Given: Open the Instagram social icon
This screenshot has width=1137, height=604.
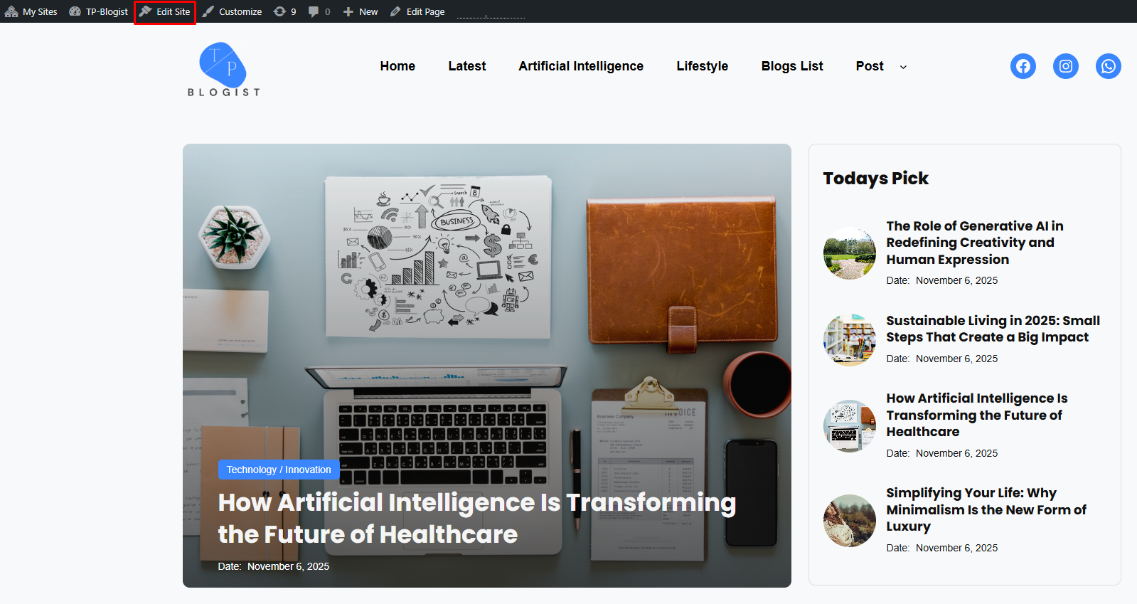Looking at the screenshot, I should tap(1065, 66).
